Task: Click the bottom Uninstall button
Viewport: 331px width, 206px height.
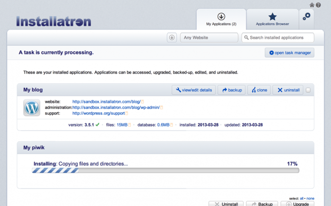Action: pos(226,204)
